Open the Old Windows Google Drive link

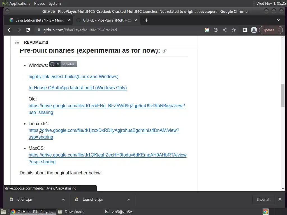pos(107,106)
